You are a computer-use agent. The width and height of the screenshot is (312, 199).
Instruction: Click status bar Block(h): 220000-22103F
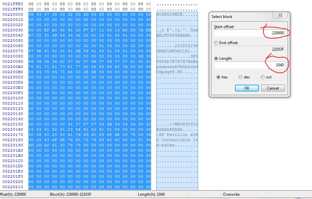(x=70, y=194)
